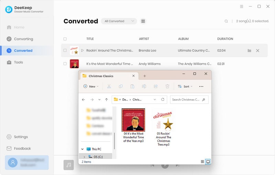This screenshot has height=175, width=275.
Task: Click the search icon in DeeKeep
Action: 226,21
